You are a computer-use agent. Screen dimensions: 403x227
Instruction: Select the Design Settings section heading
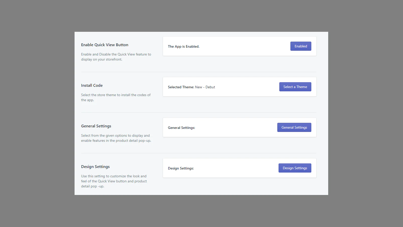click(x=95, y=167)
